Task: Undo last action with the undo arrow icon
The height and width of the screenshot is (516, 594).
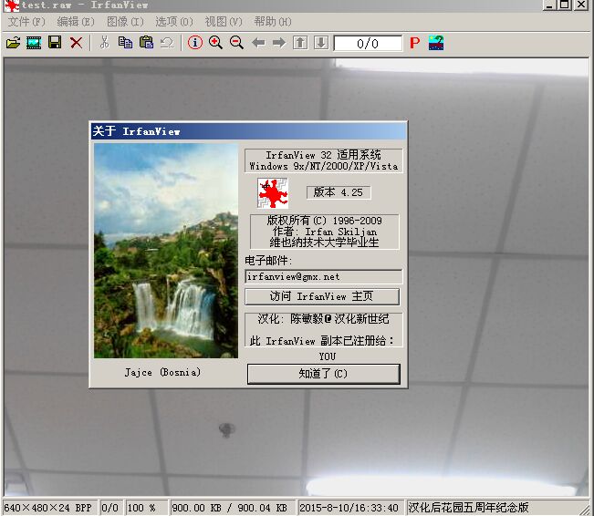Action: (167, 43)
